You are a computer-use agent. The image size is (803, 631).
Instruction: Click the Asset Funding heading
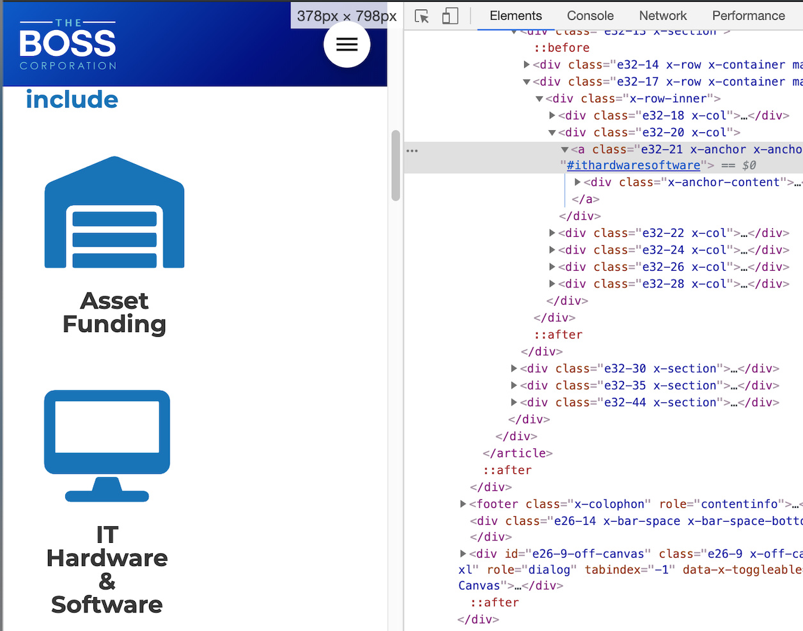coord(114,312)
